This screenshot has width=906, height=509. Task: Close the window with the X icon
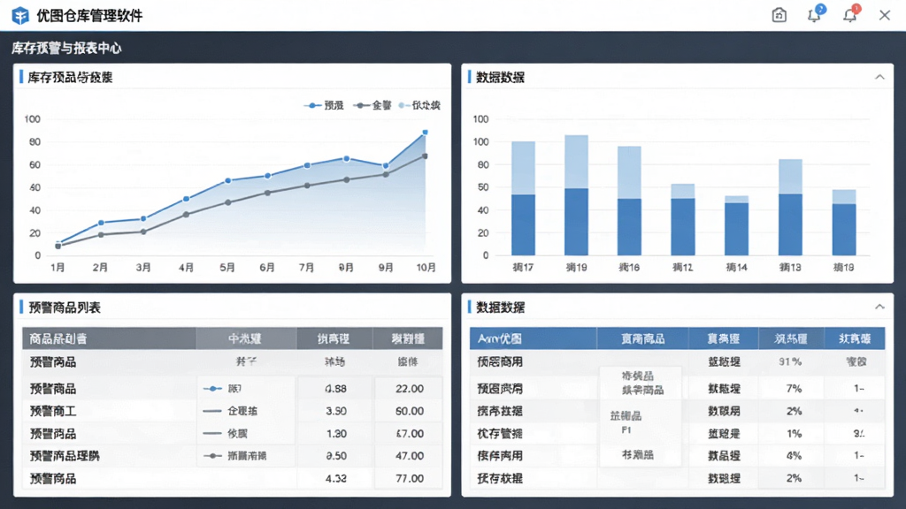[x=885, y=15]
